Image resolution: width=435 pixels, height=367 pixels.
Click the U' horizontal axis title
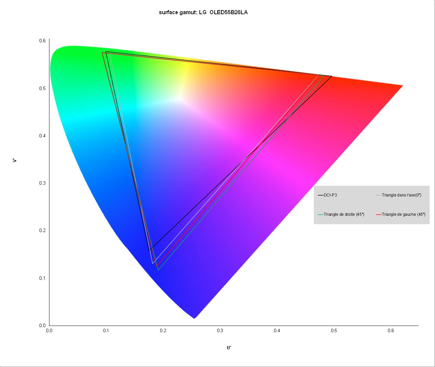tap(229, 347)
